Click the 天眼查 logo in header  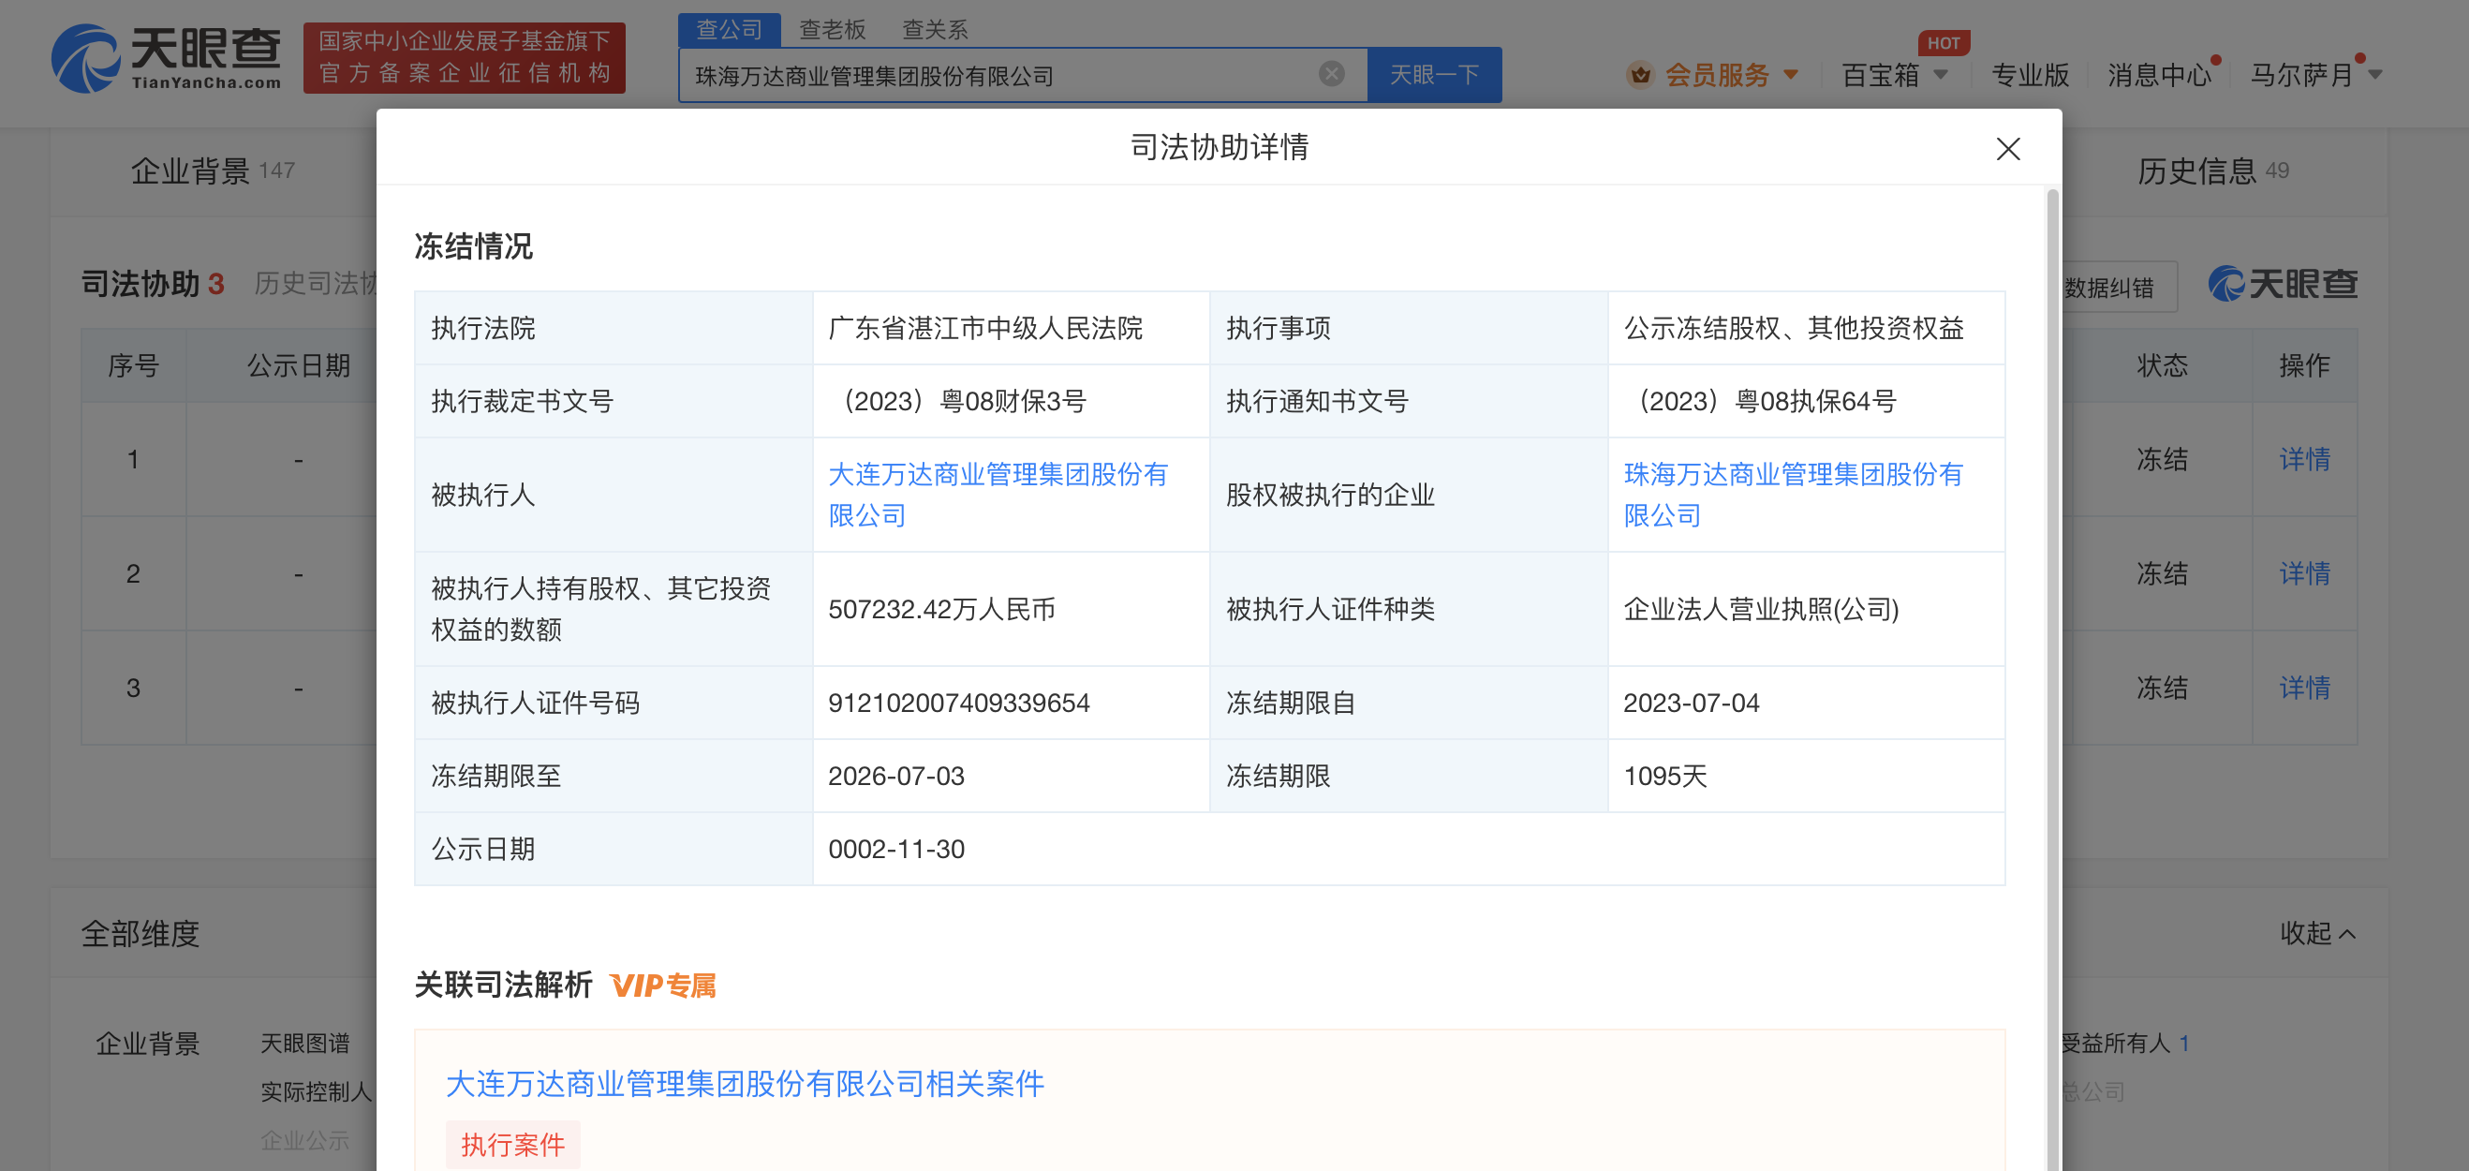(x=166, y=57)
